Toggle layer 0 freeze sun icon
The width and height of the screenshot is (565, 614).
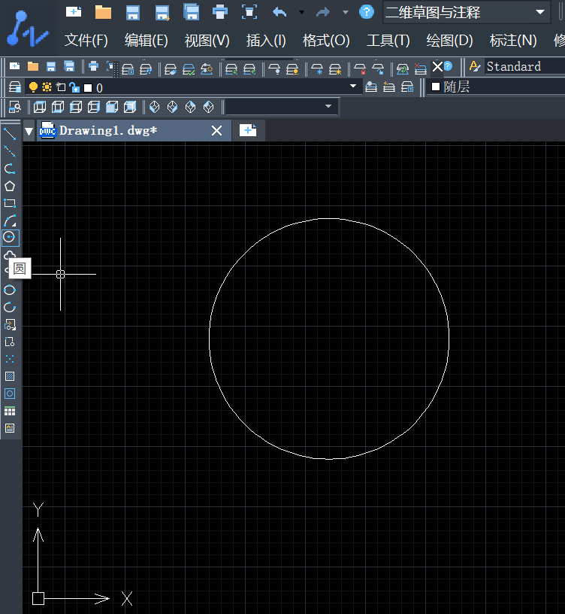click(x=47, y=87)
